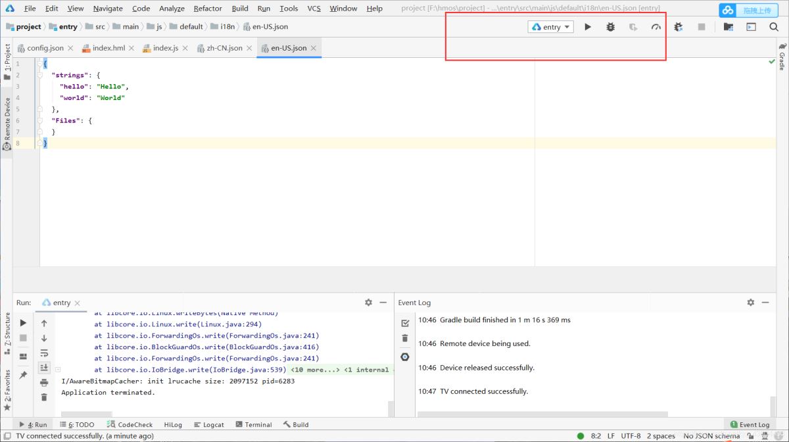This screenshot has width=789, height=442.
Task: Open the profiler speedometer icon
Action: (656, 27)
